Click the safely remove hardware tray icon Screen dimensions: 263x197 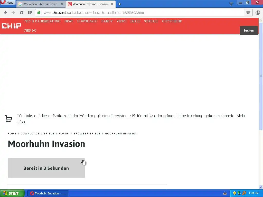point(239,193)
